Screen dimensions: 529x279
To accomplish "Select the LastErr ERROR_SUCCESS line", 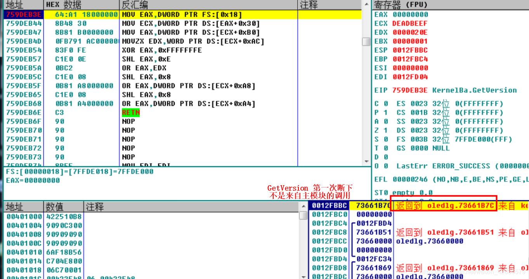I will coord(462,166).
